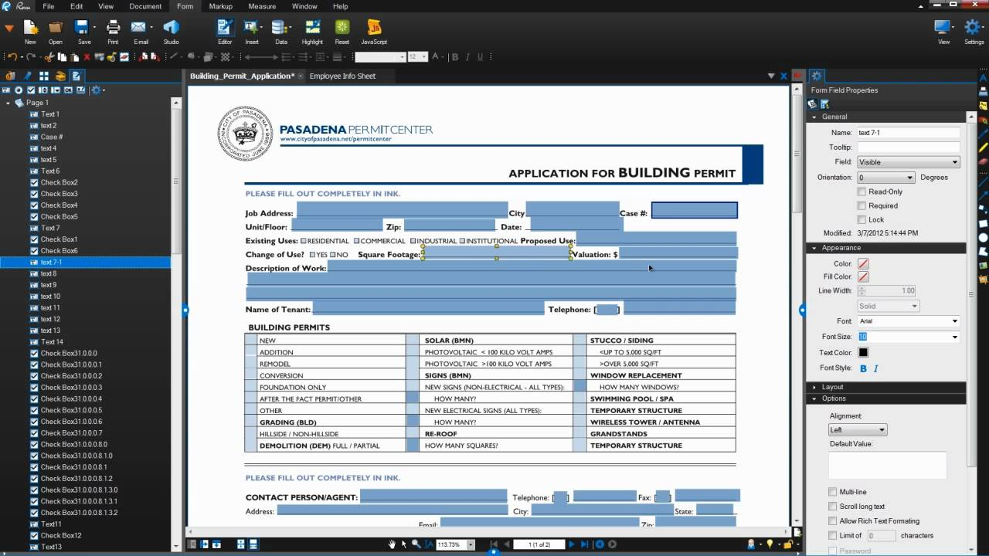Toggle the form field Highlight tool

(x=312, y=31)
